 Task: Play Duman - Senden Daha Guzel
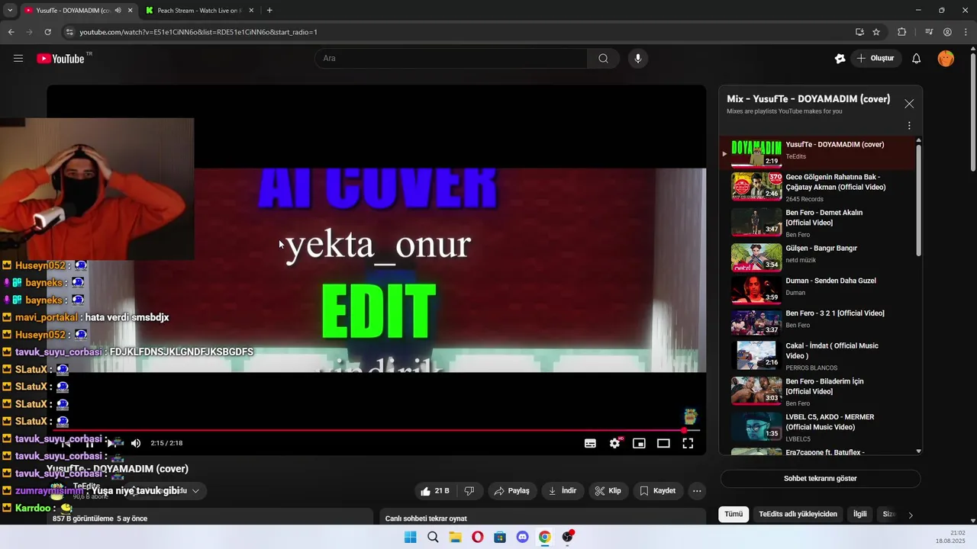tap(817, 289)
